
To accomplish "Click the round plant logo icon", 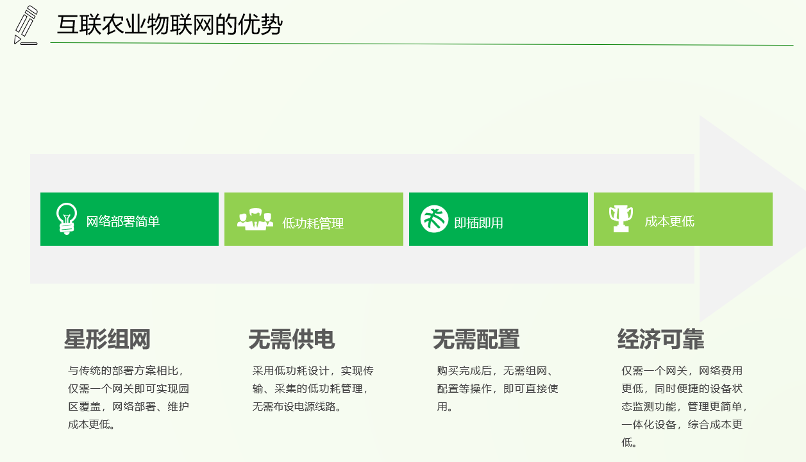I will point(434,219).
